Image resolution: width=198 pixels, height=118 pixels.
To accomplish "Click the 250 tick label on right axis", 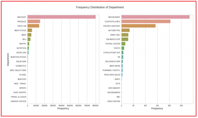I will click(181, 105).
